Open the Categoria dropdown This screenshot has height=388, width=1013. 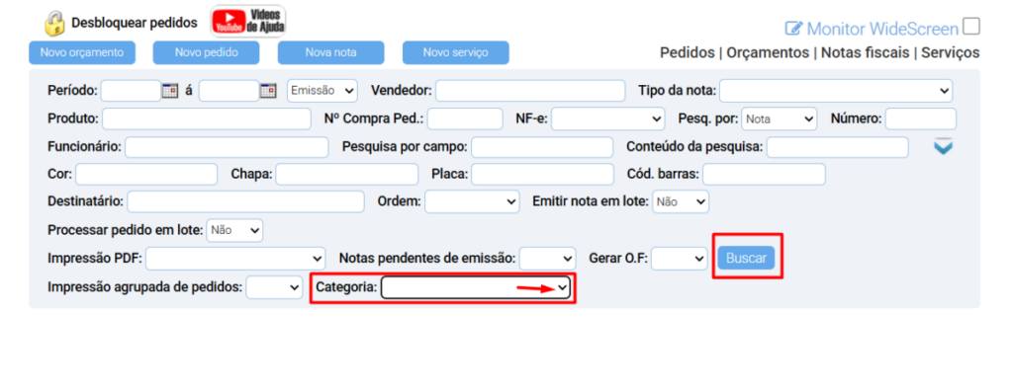(476, 287)
